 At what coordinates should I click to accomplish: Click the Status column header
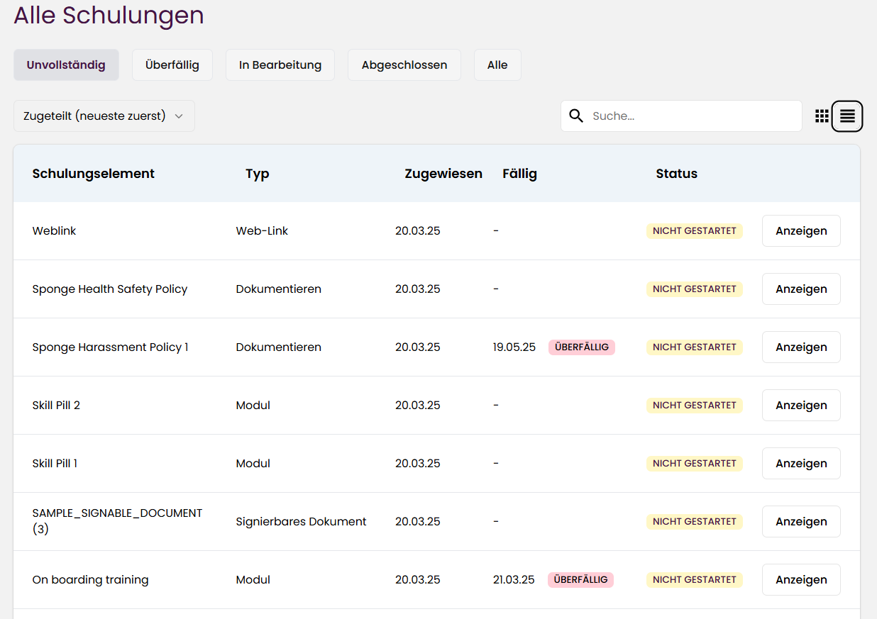click(x=677, y=174)
